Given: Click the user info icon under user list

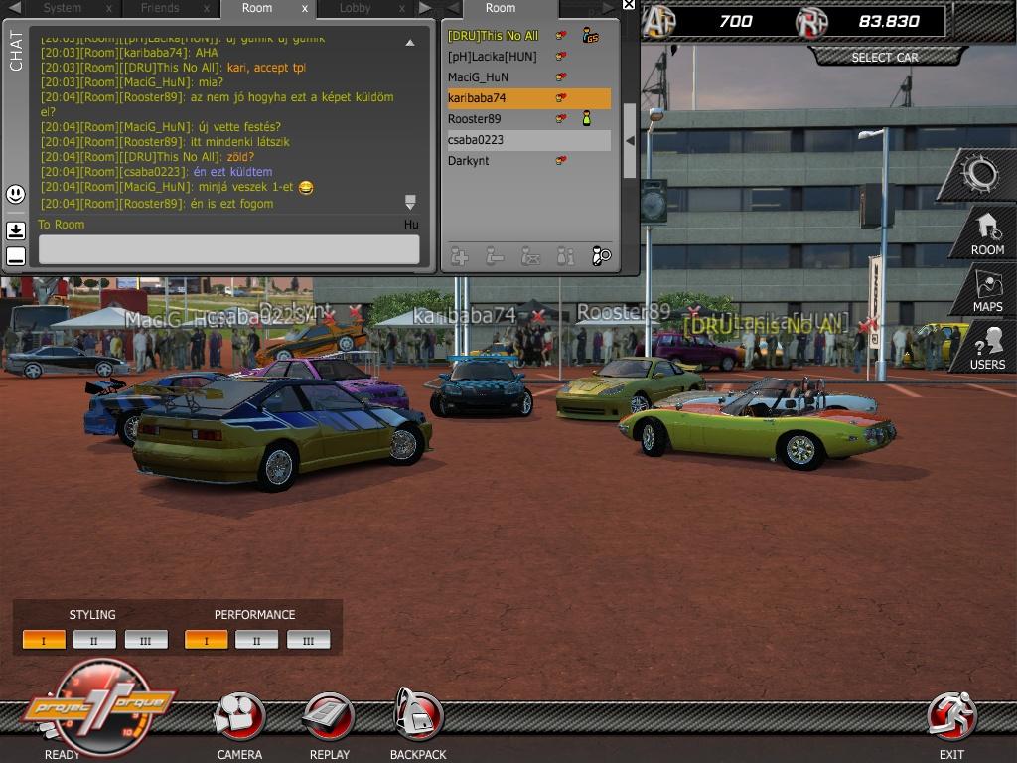Looking at the screenshot, I should click(565, 256).
